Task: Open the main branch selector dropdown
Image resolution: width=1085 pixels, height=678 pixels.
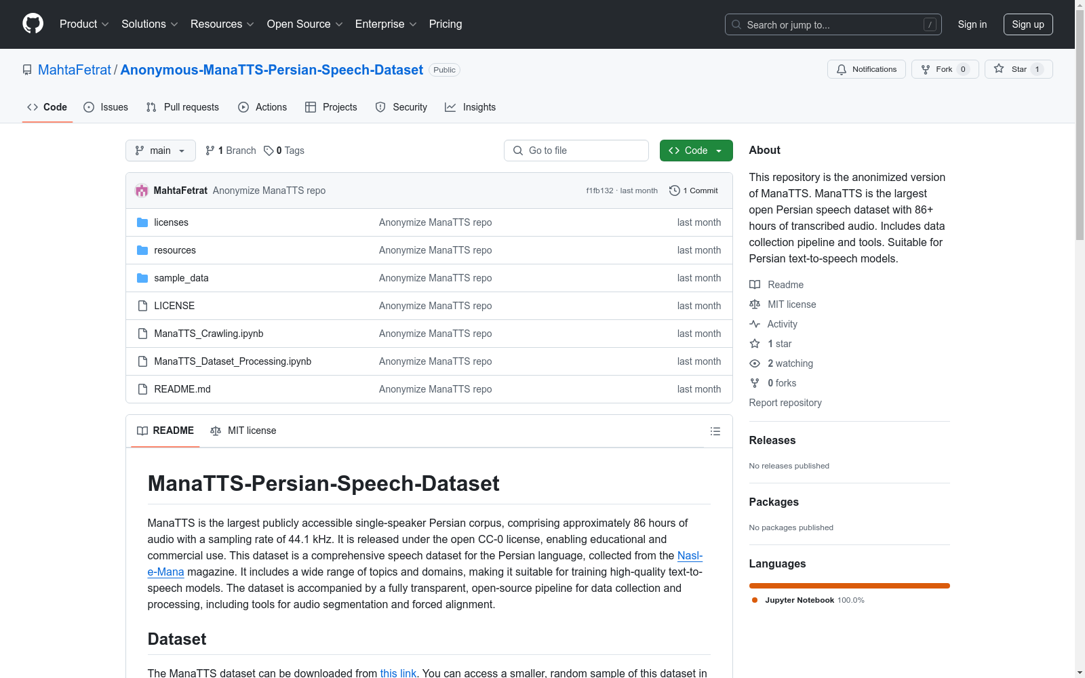Action: (x=161, y=151)
